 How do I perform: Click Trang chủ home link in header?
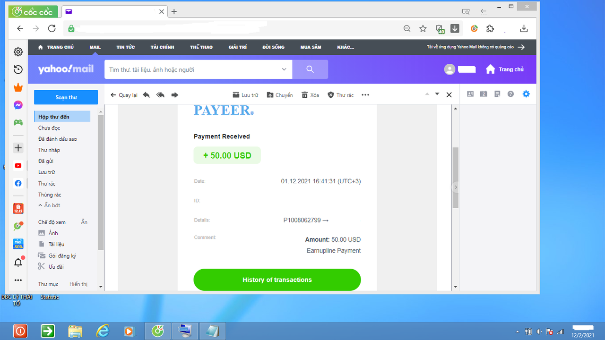tap(505, 69)
